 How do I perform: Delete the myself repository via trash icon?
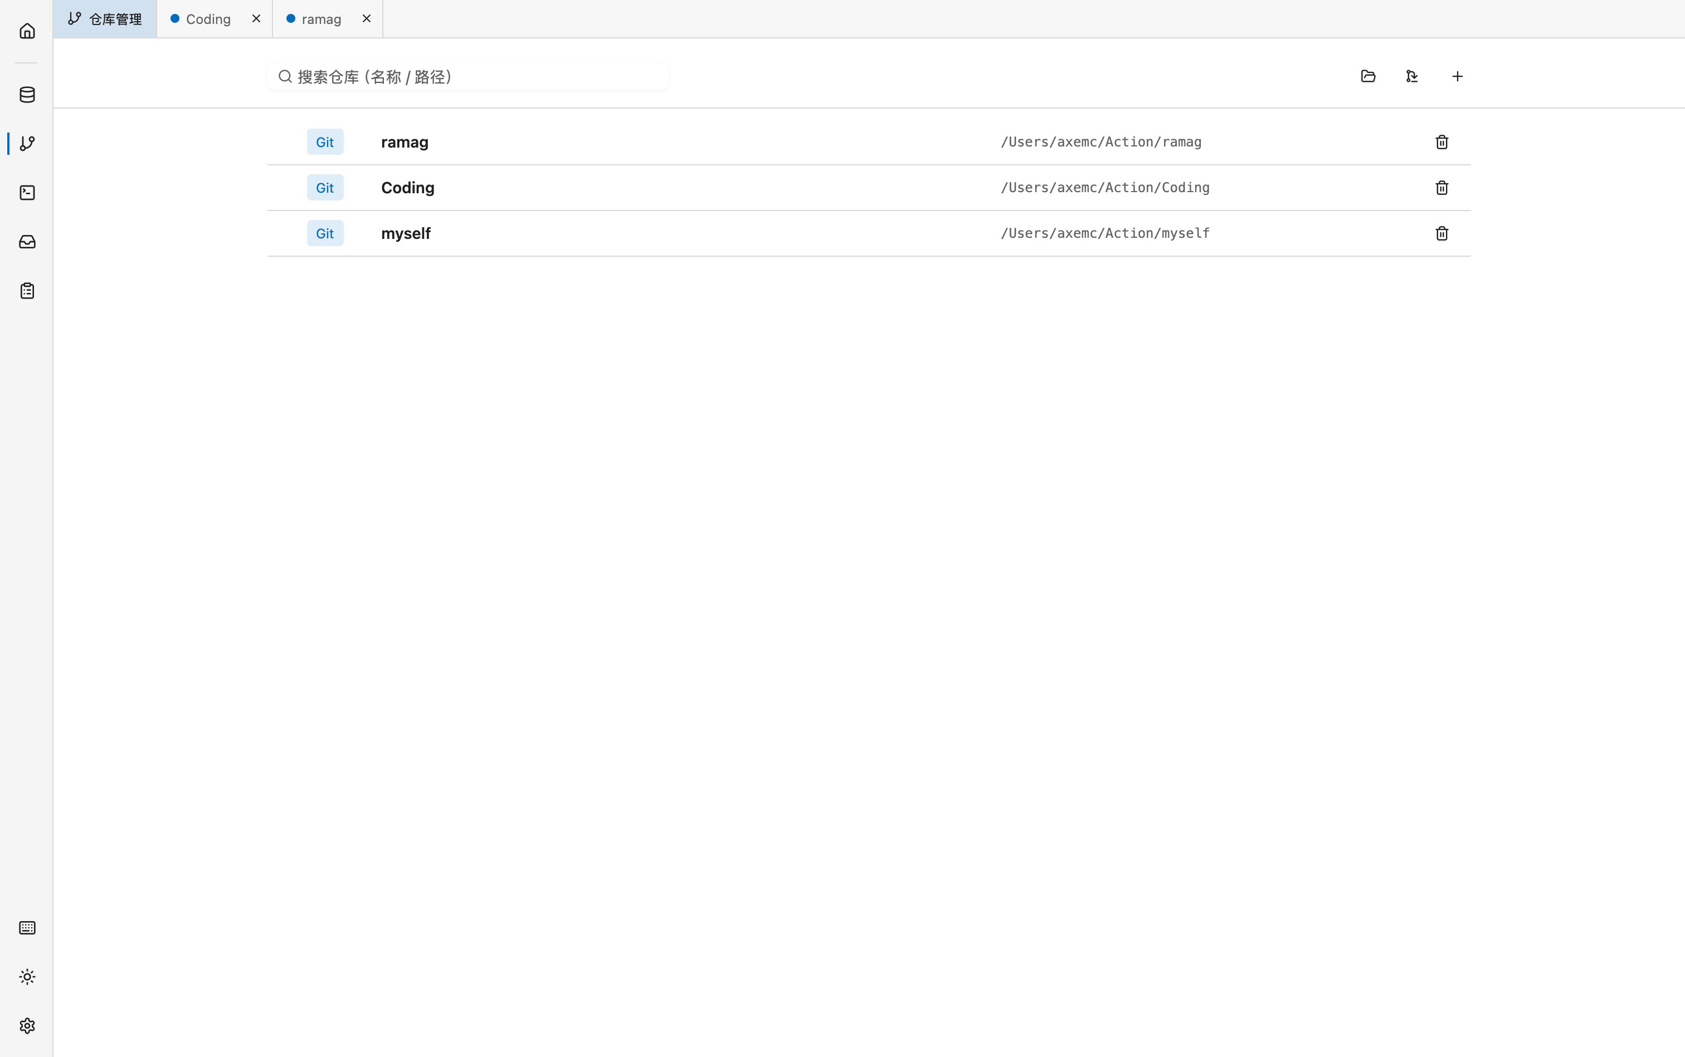click(1441, 233)
